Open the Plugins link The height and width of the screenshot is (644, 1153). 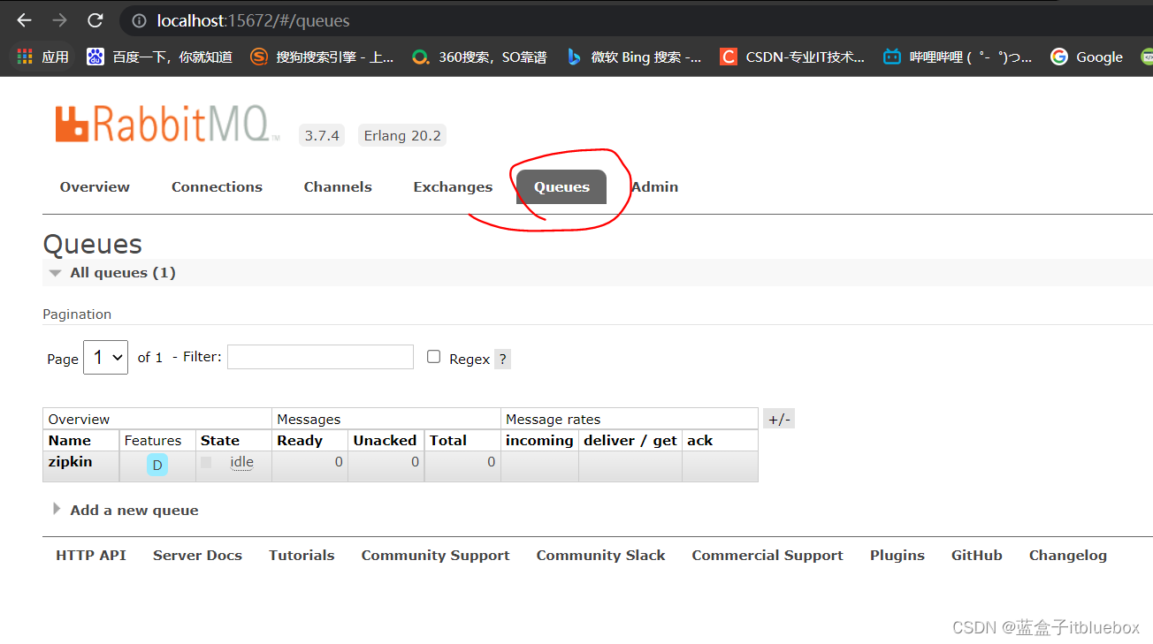point(897,555)
